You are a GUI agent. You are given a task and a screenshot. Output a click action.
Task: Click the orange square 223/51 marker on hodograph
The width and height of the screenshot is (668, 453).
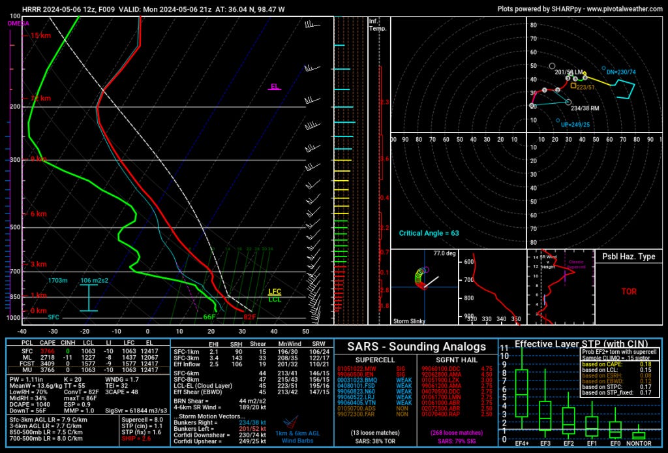[x=573, y=86]
